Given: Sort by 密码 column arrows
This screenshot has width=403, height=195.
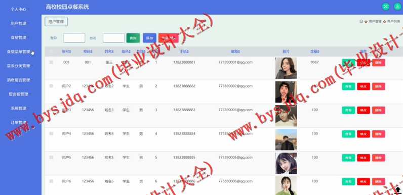Looking at the screenshot, I should [x=91, y=52].
